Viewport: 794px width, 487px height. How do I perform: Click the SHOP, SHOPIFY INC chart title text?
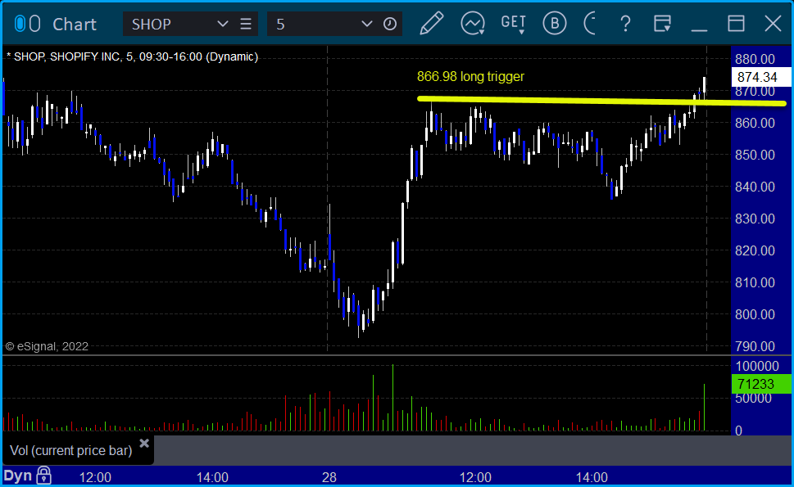[x=133, y=56]
